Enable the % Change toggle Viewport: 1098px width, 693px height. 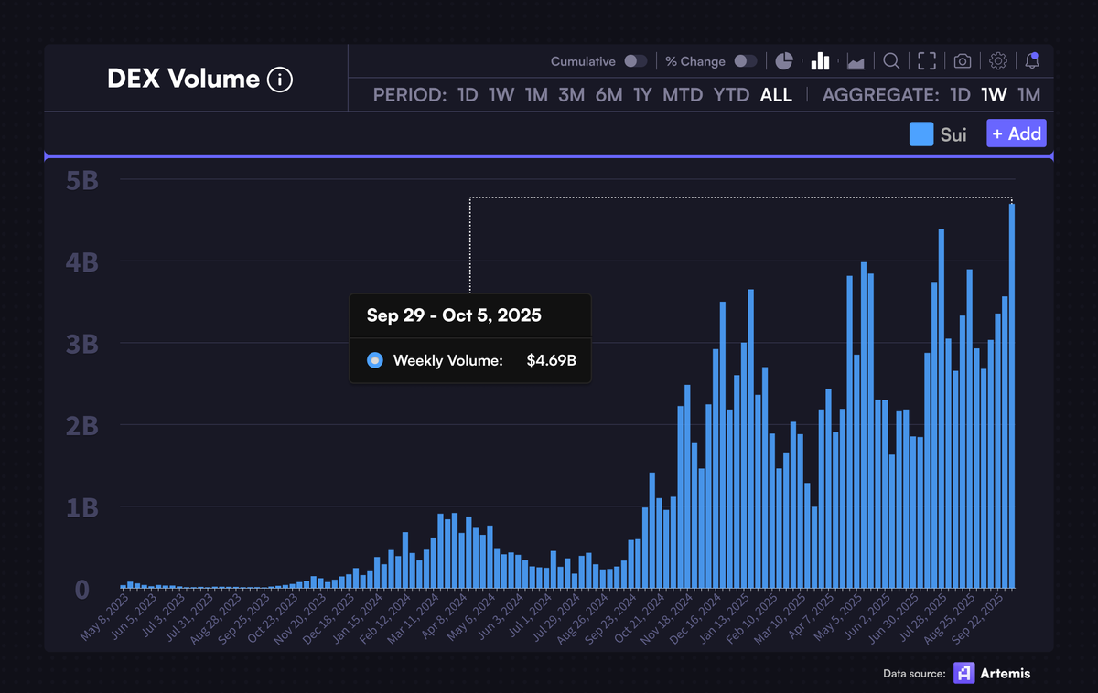[746, 61]
